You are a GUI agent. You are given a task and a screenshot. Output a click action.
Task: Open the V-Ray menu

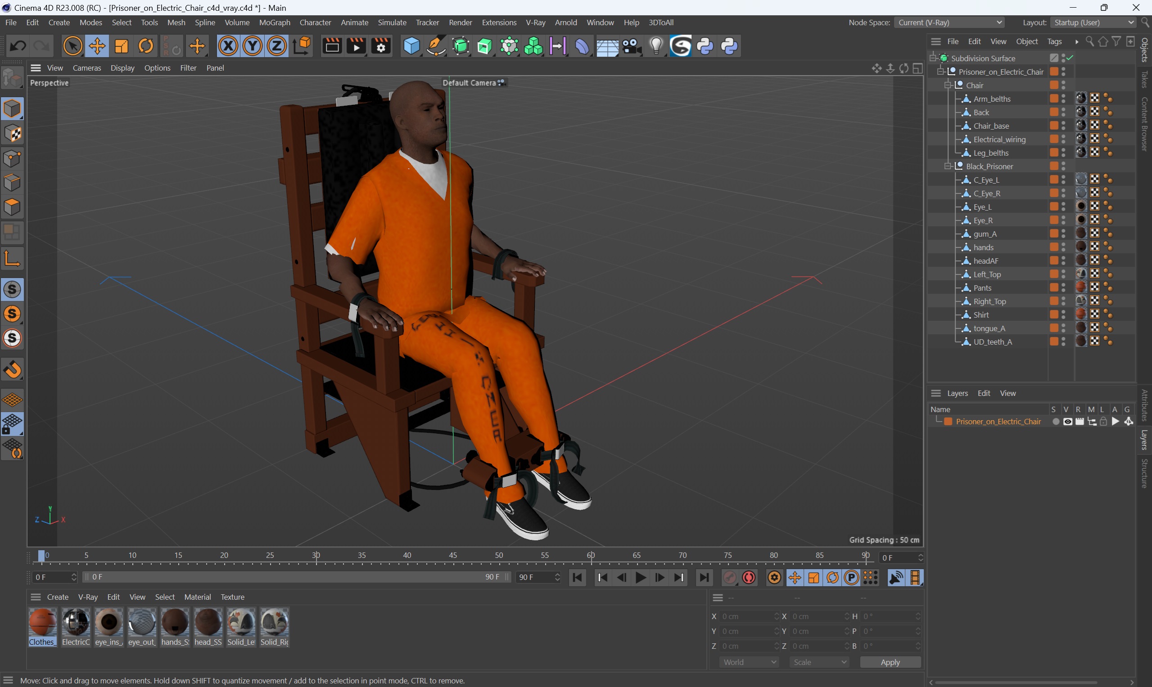click(535, 22)
